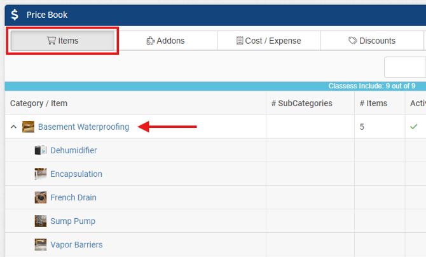Click the Sump Pump item image

(41, 221)
